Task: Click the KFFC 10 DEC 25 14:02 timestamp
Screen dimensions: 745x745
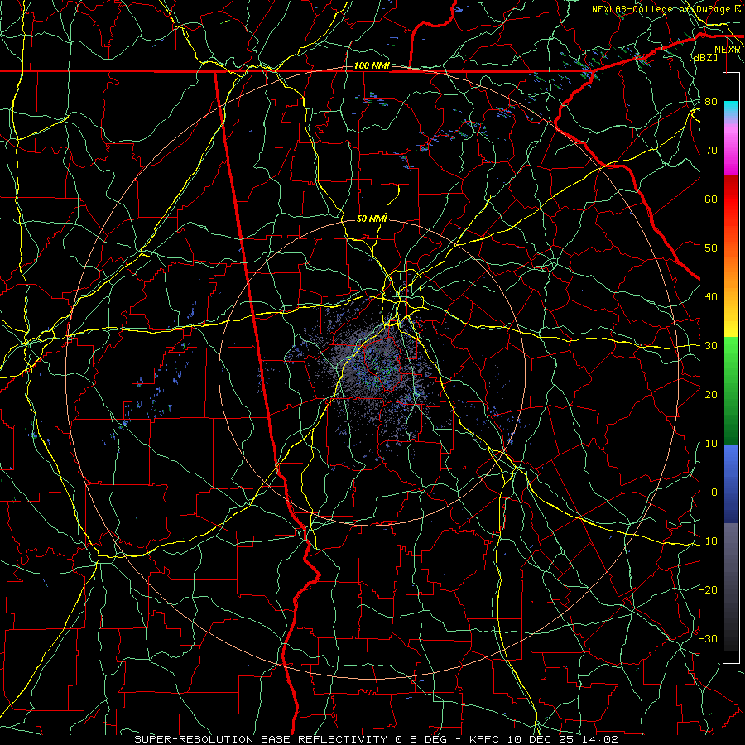Action: click(x=544, y=739)
